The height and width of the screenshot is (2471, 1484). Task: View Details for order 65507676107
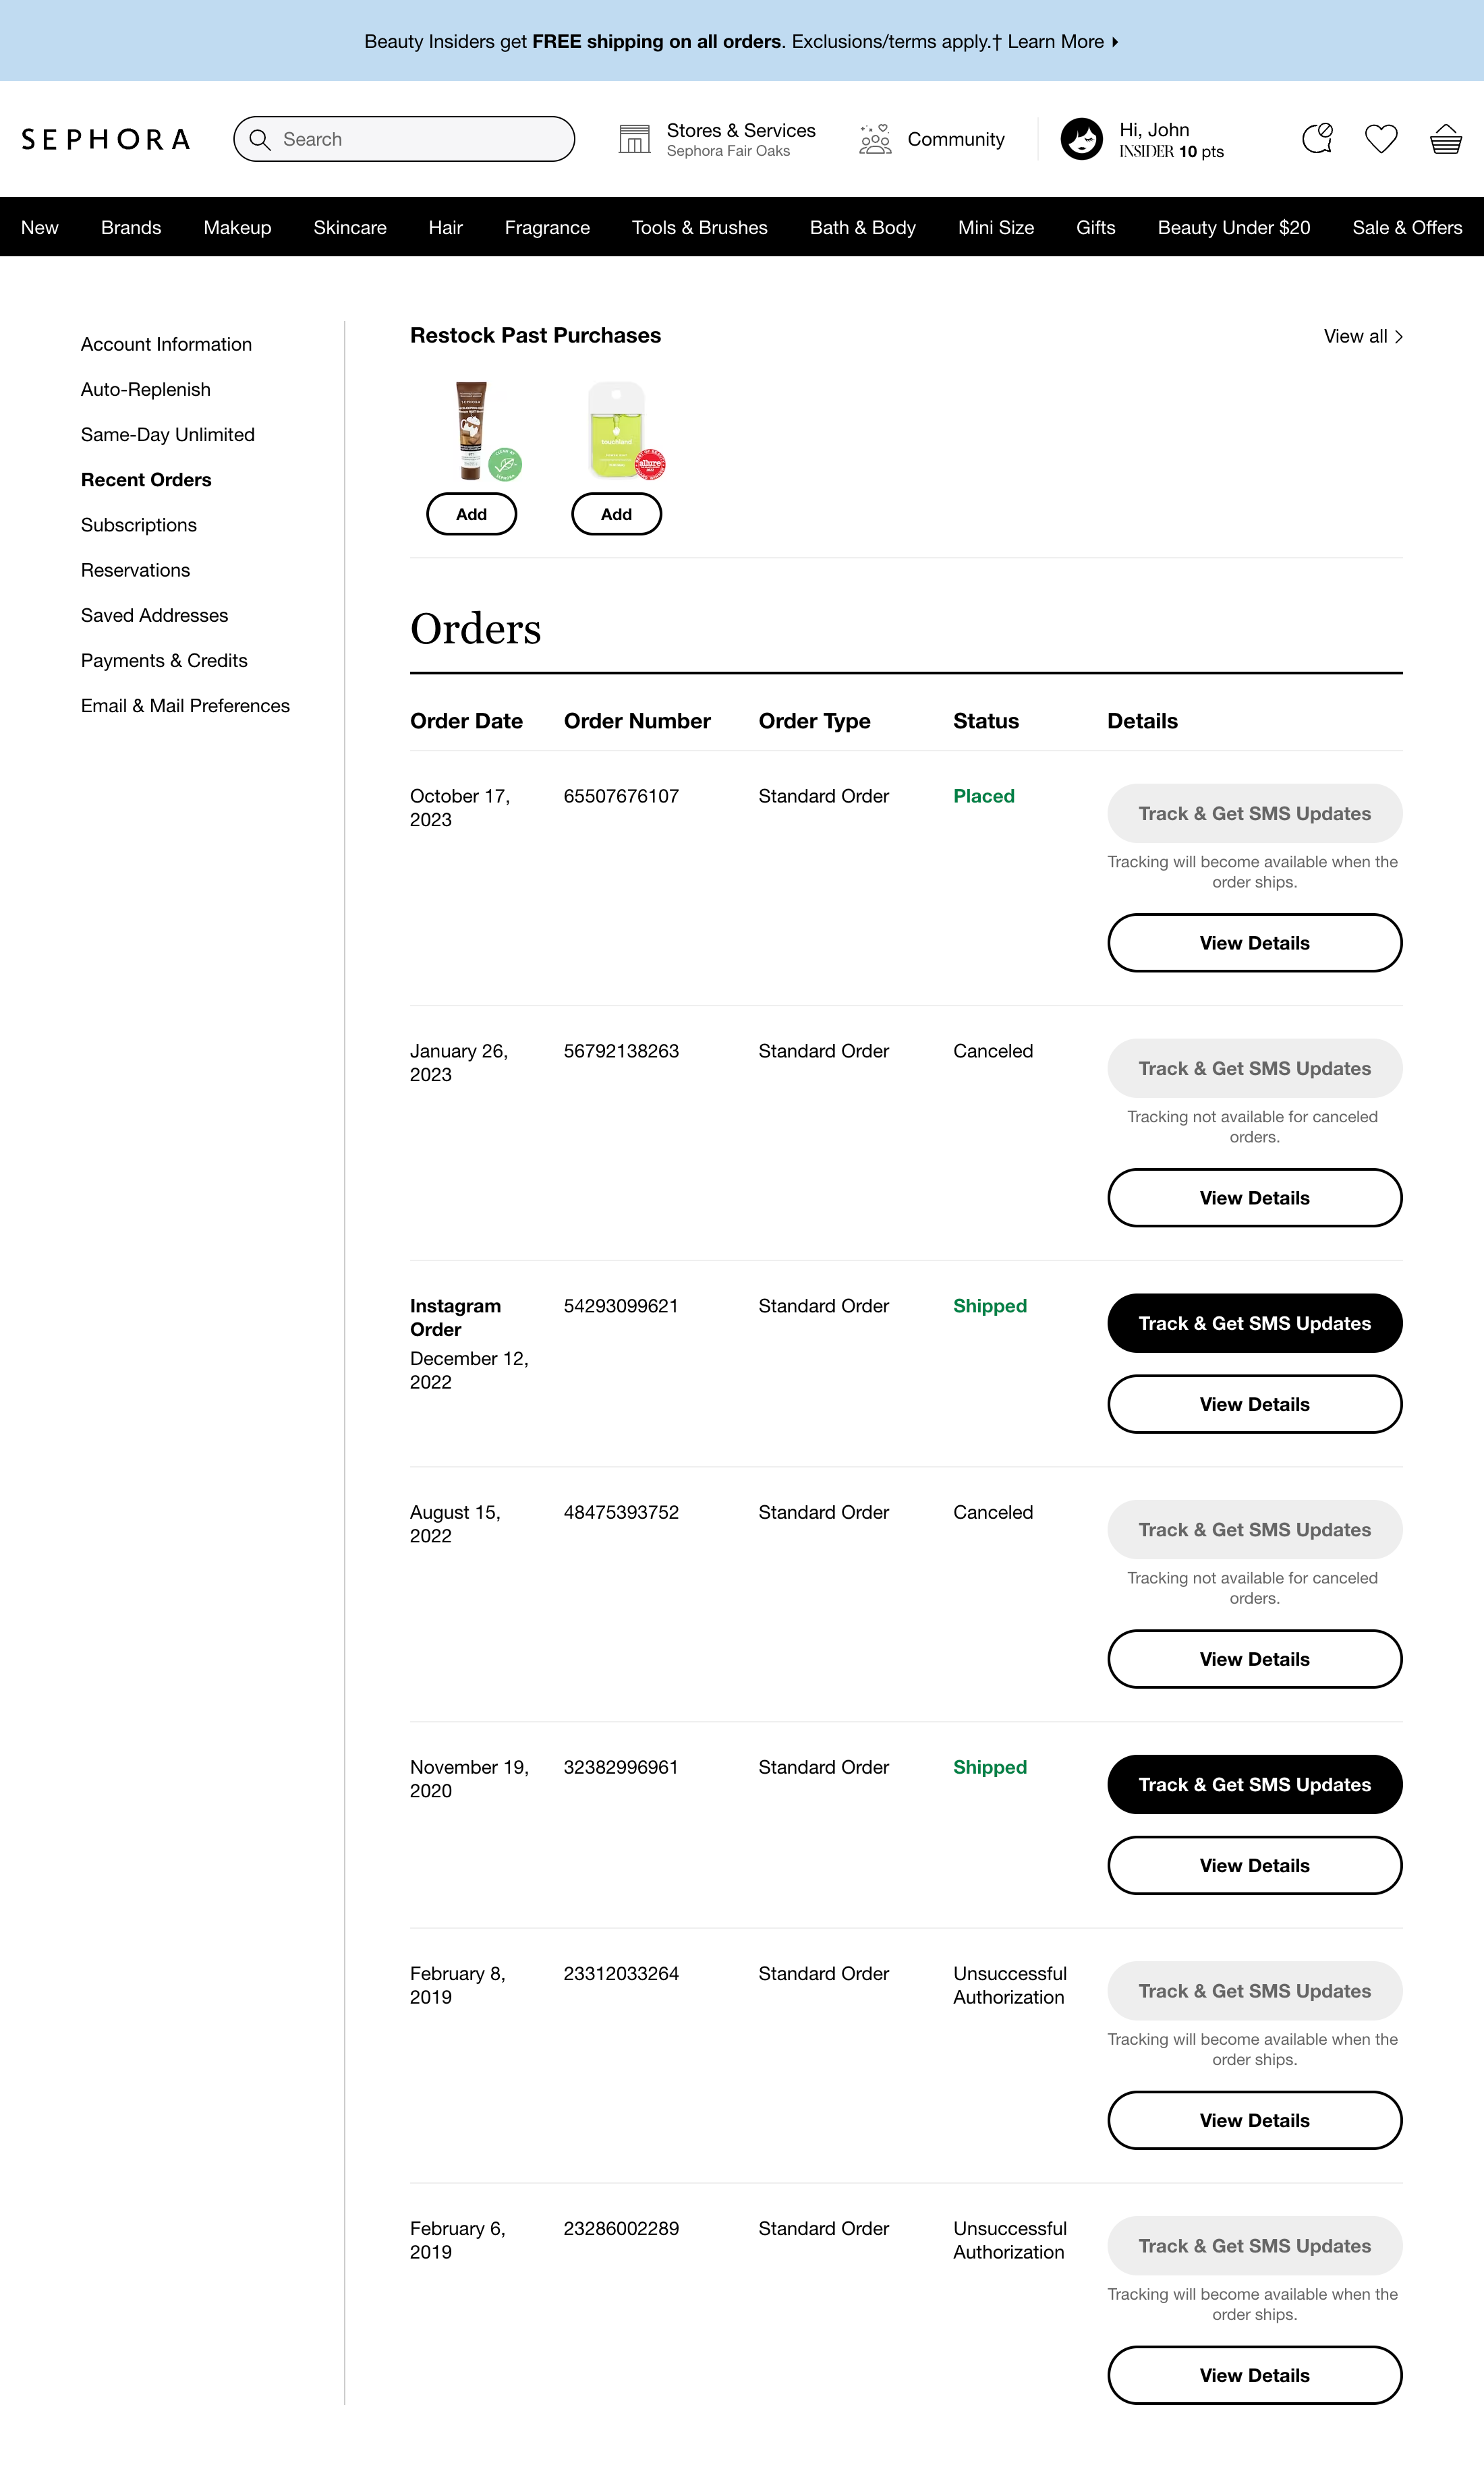tap(1254, 941)
